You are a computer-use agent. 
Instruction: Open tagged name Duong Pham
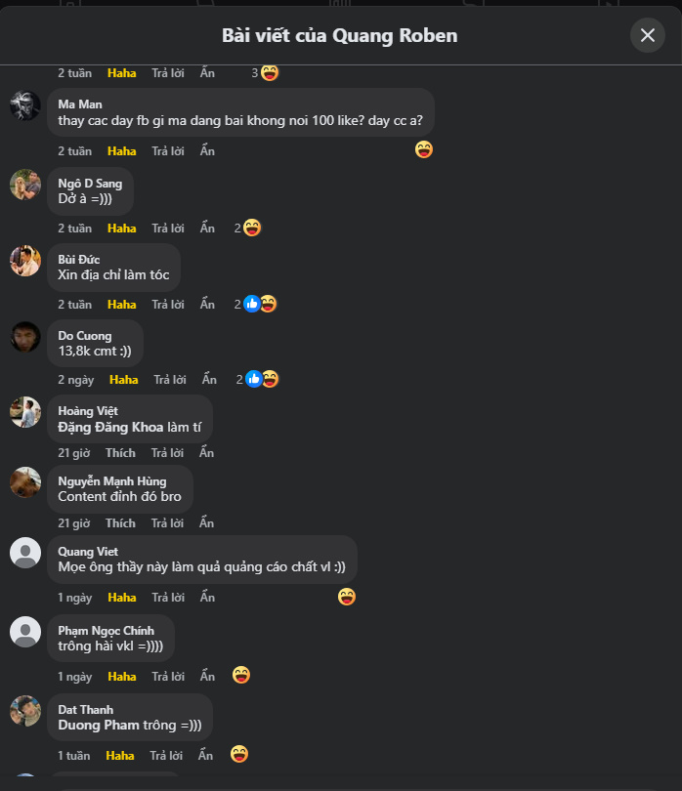(99, 726)
